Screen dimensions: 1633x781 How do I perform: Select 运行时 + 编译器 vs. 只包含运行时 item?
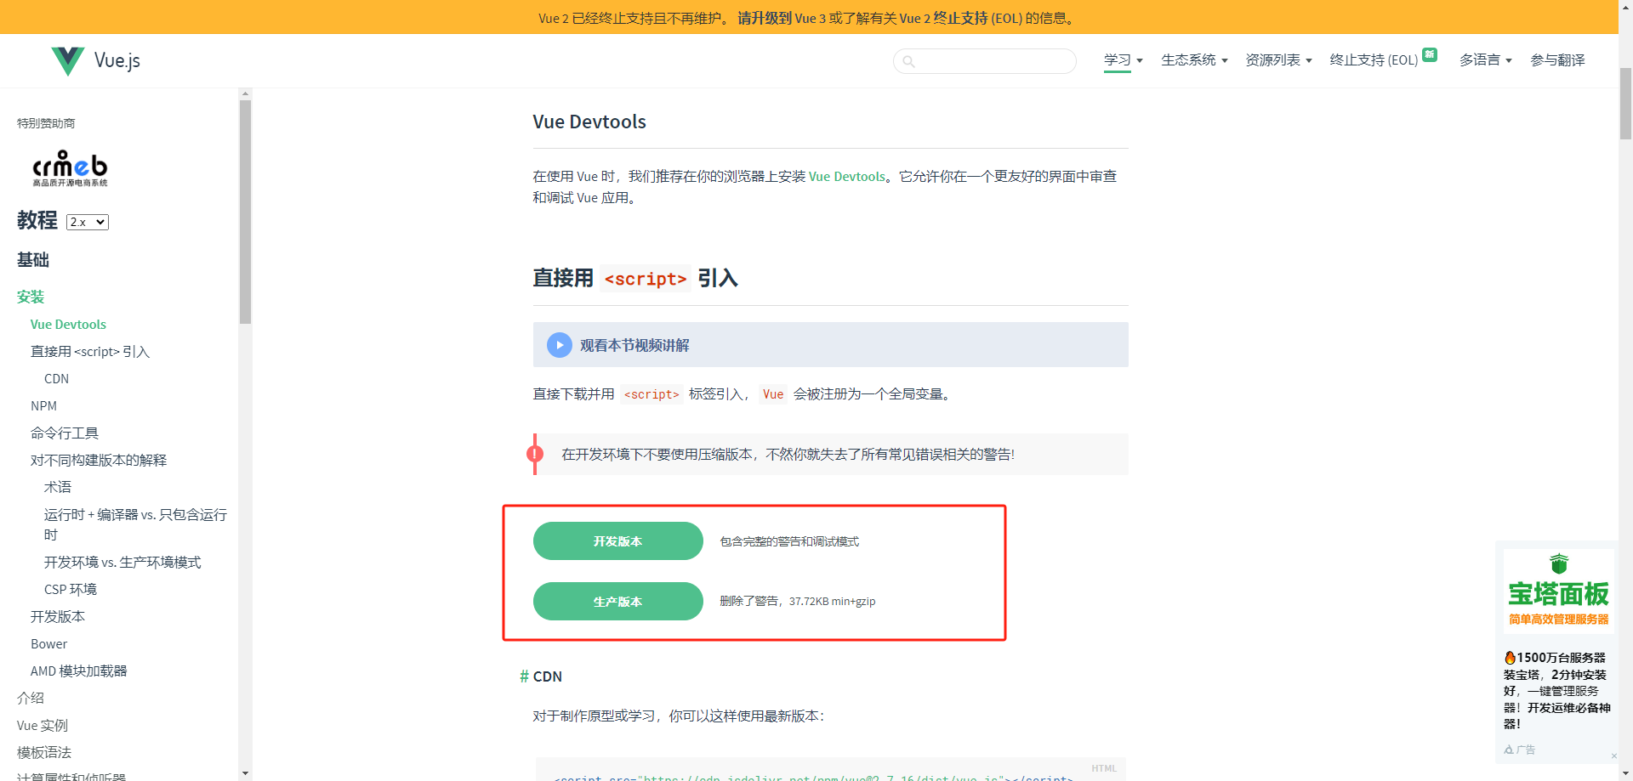click(x=135, y=524)
